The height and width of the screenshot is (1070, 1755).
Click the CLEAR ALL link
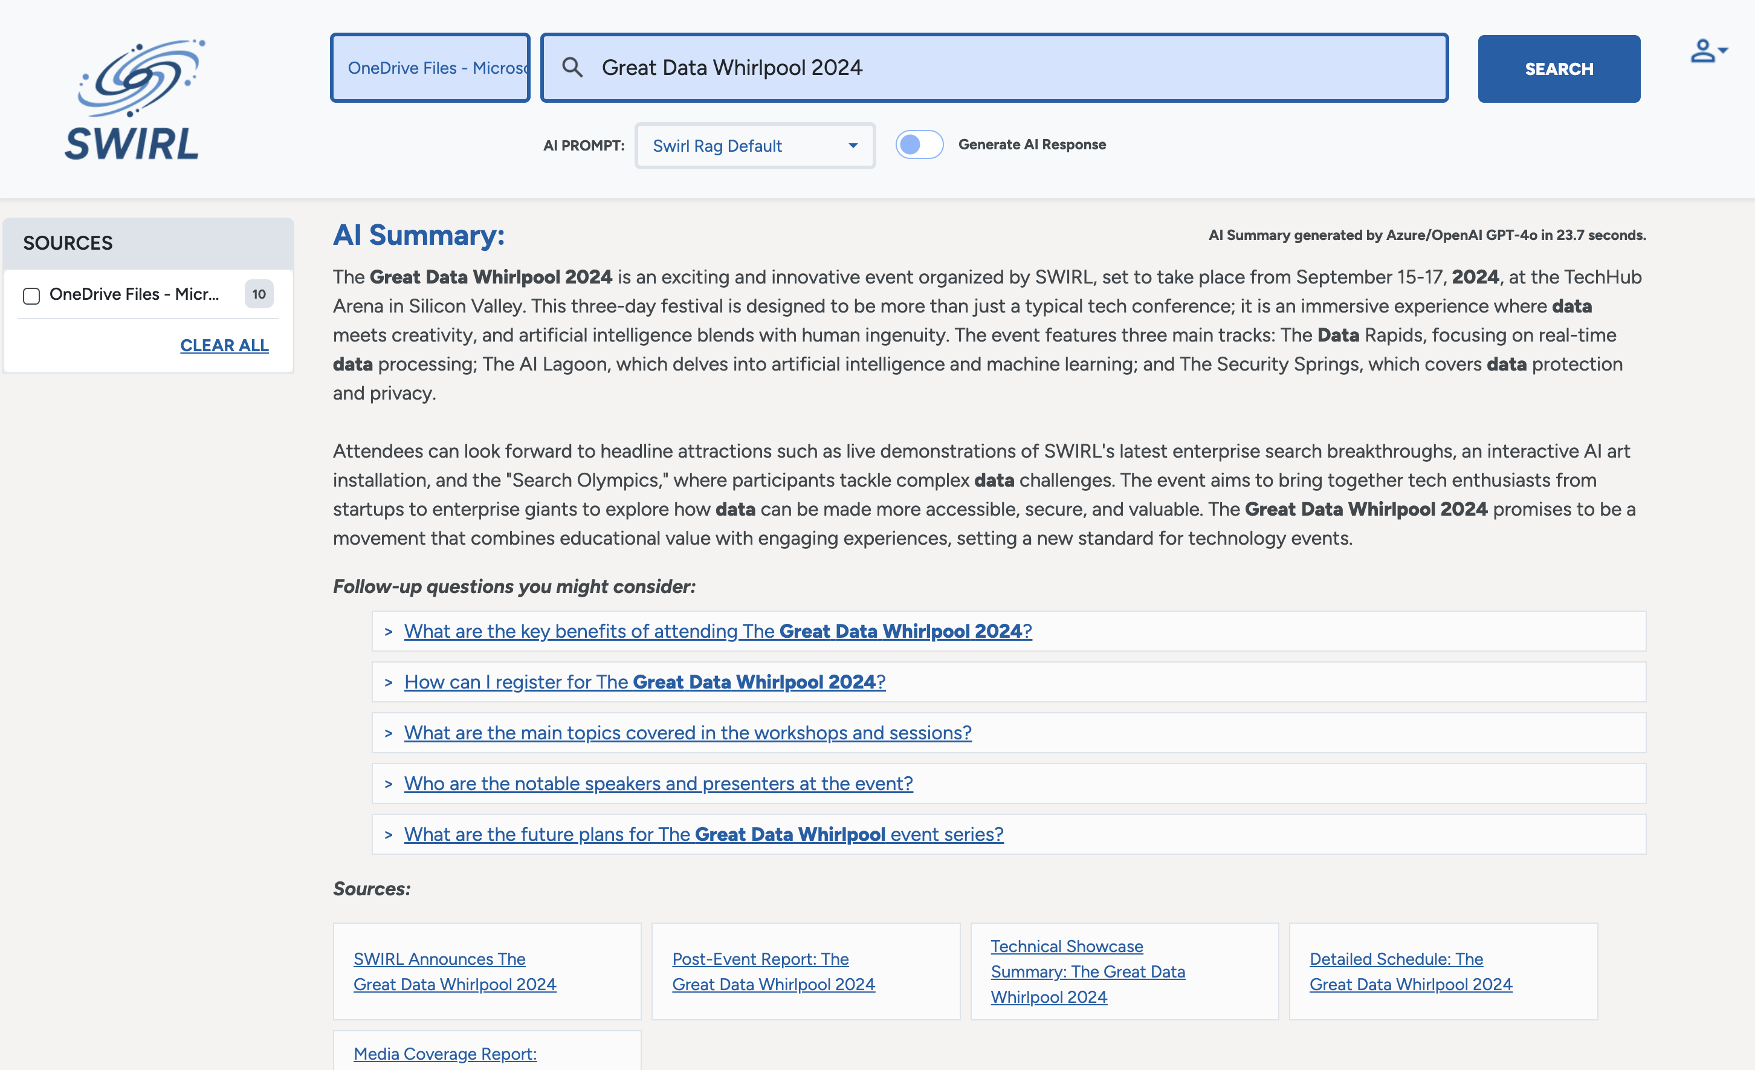(224, 346)
